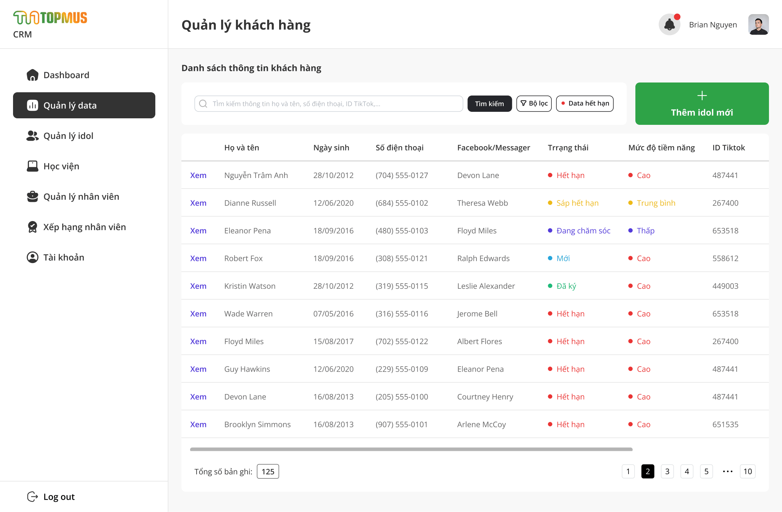Click the Thêm idol mới button

pyautogui.click(x=702, y=103)
